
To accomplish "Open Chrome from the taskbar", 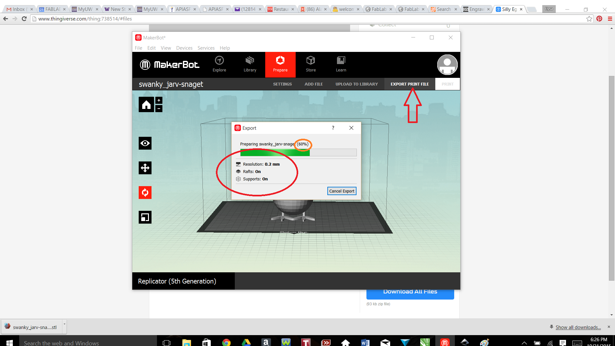I will [x=226, y=342].
